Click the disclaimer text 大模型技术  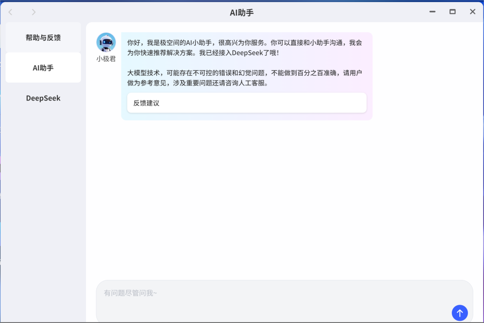click(143, 73)
